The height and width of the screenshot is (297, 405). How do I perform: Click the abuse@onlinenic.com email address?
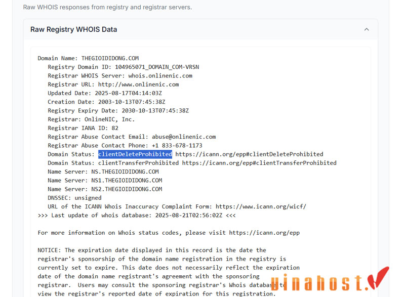coord(184,137)
